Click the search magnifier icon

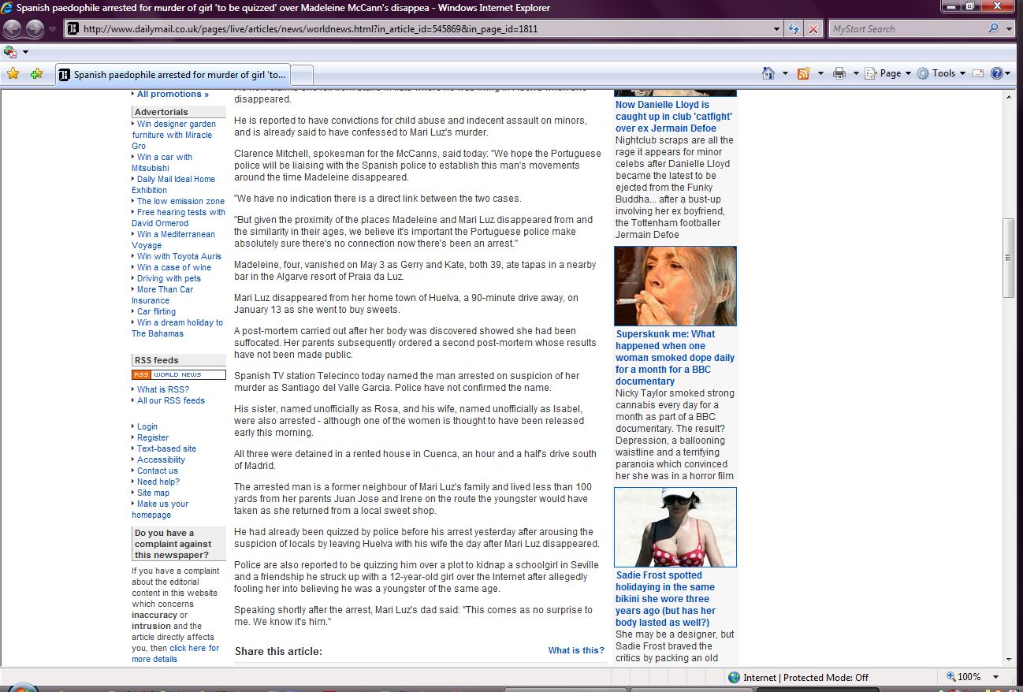tap(993, 29)
